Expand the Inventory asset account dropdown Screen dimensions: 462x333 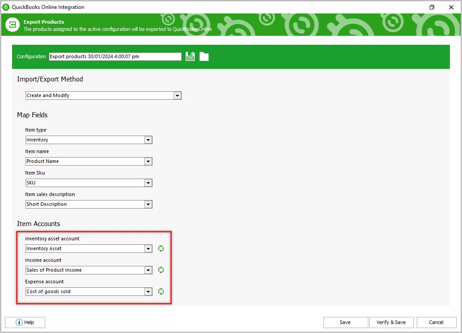coord(148,248)
